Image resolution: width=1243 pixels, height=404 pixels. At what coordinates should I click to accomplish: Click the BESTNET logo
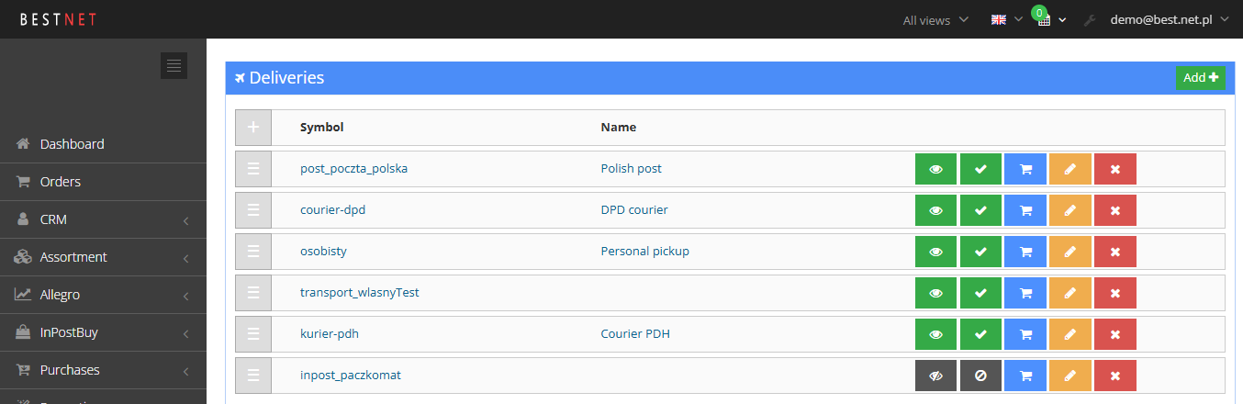58,19
